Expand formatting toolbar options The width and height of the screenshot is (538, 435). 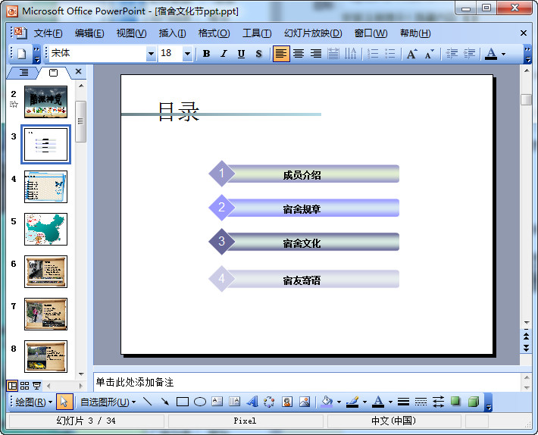[x=527, y=55]
